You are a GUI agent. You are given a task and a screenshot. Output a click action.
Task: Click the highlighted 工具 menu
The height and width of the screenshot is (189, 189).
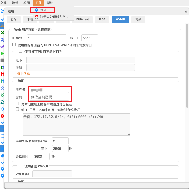38,3
